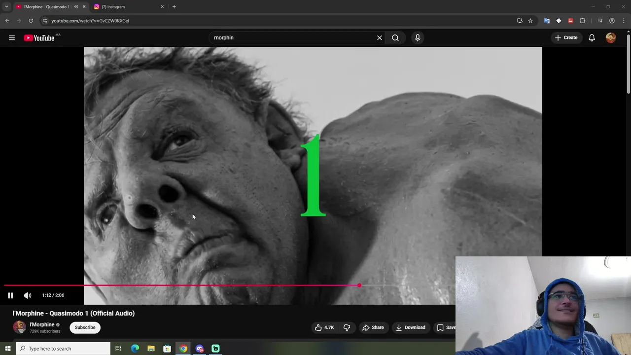
Task: Install app icon in address bar
Action: [x=520, y=21]
